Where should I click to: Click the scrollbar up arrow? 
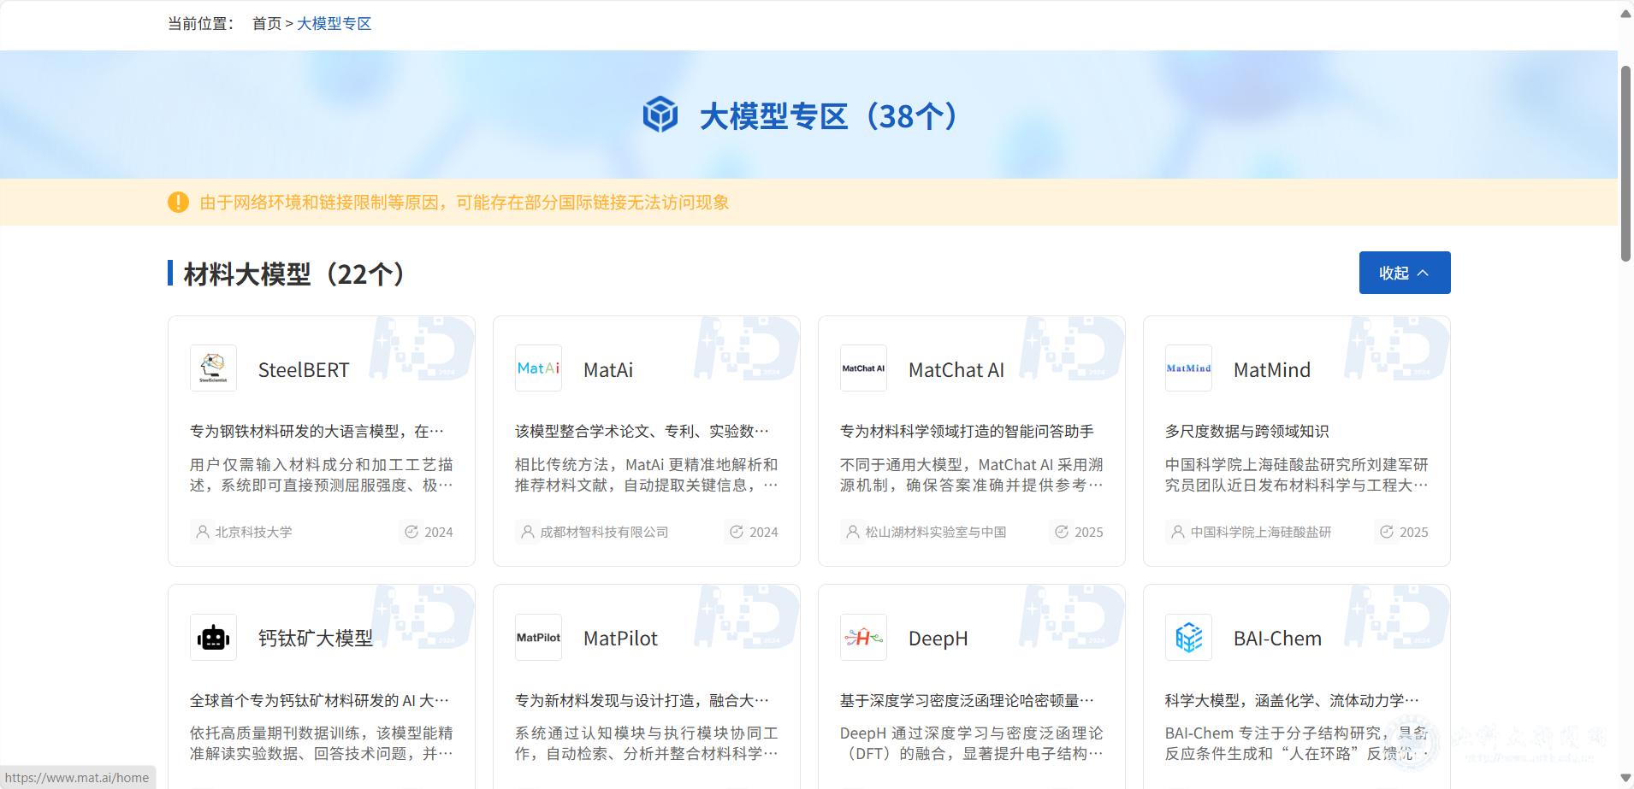coord(1625,13)
